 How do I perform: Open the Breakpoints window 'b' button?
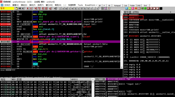click(x=88, y=8)
